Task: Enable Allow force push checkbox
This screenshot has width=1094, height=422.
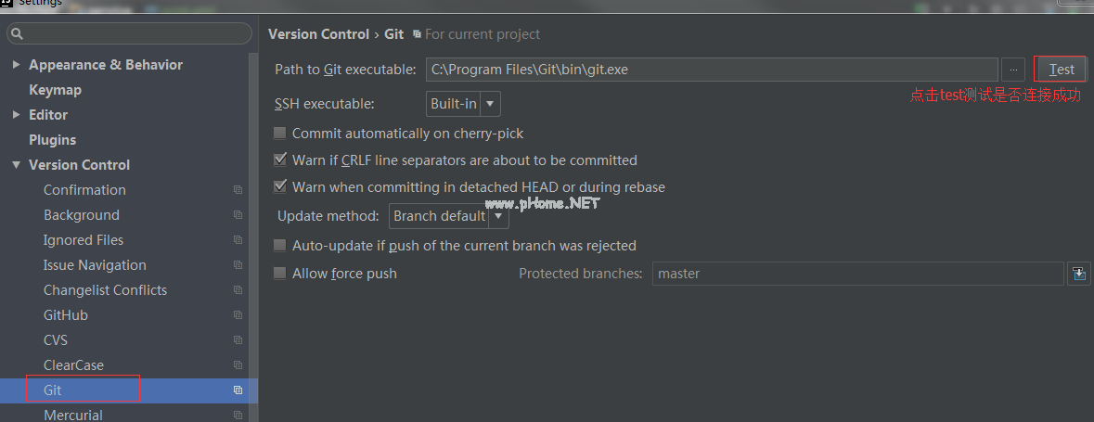Action: click(280, 274)
